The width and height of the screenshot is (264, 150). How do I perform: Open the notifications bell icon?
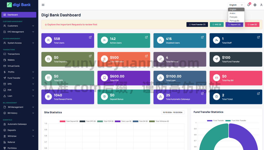pos(249,5)
